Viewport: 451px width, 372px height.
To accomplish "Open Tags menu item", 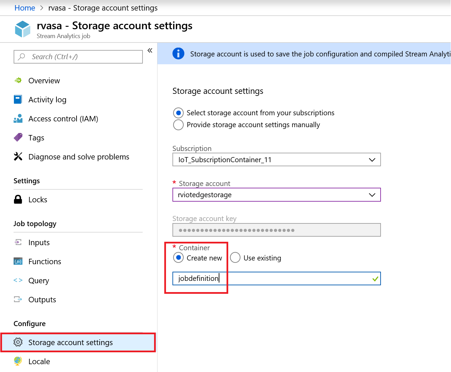I will tap(36, 138).
